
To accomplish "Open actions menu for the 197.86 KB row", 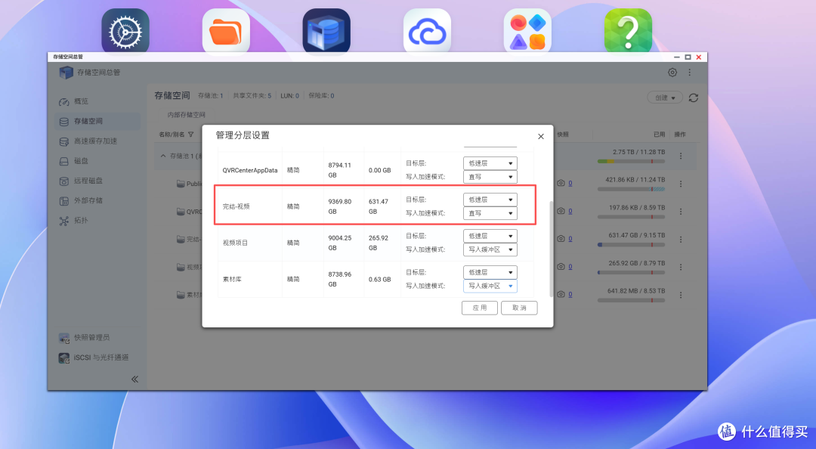I will [x=681, y=212].
